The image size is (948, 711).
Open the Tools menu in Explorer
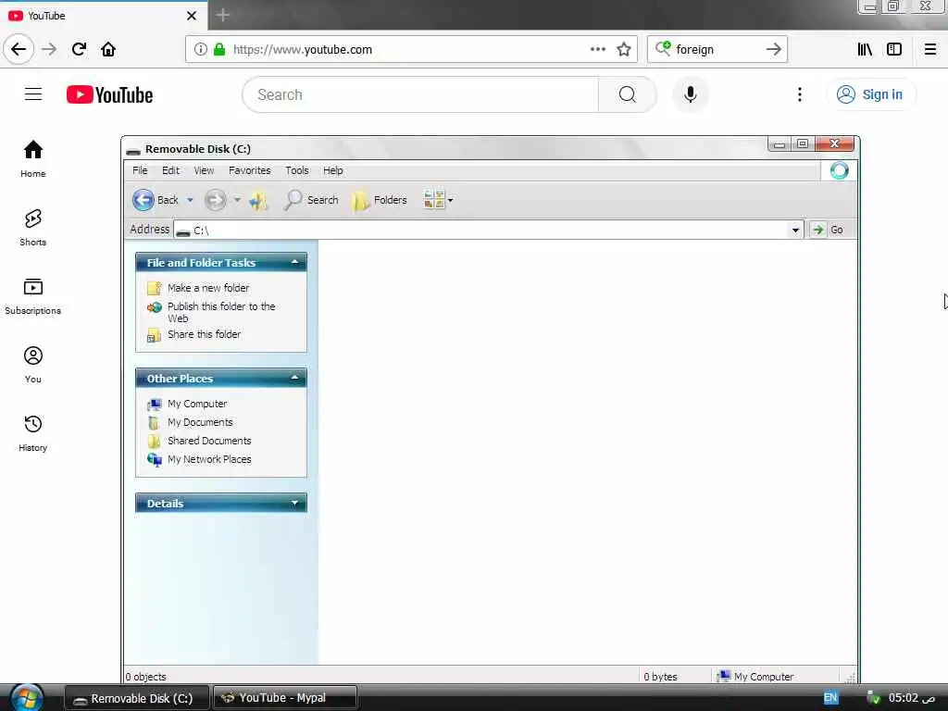(x=297, y=170)
